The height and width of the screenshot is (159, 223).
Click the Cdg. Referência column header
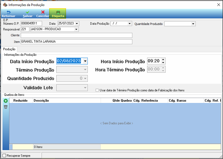click(150, 101)
